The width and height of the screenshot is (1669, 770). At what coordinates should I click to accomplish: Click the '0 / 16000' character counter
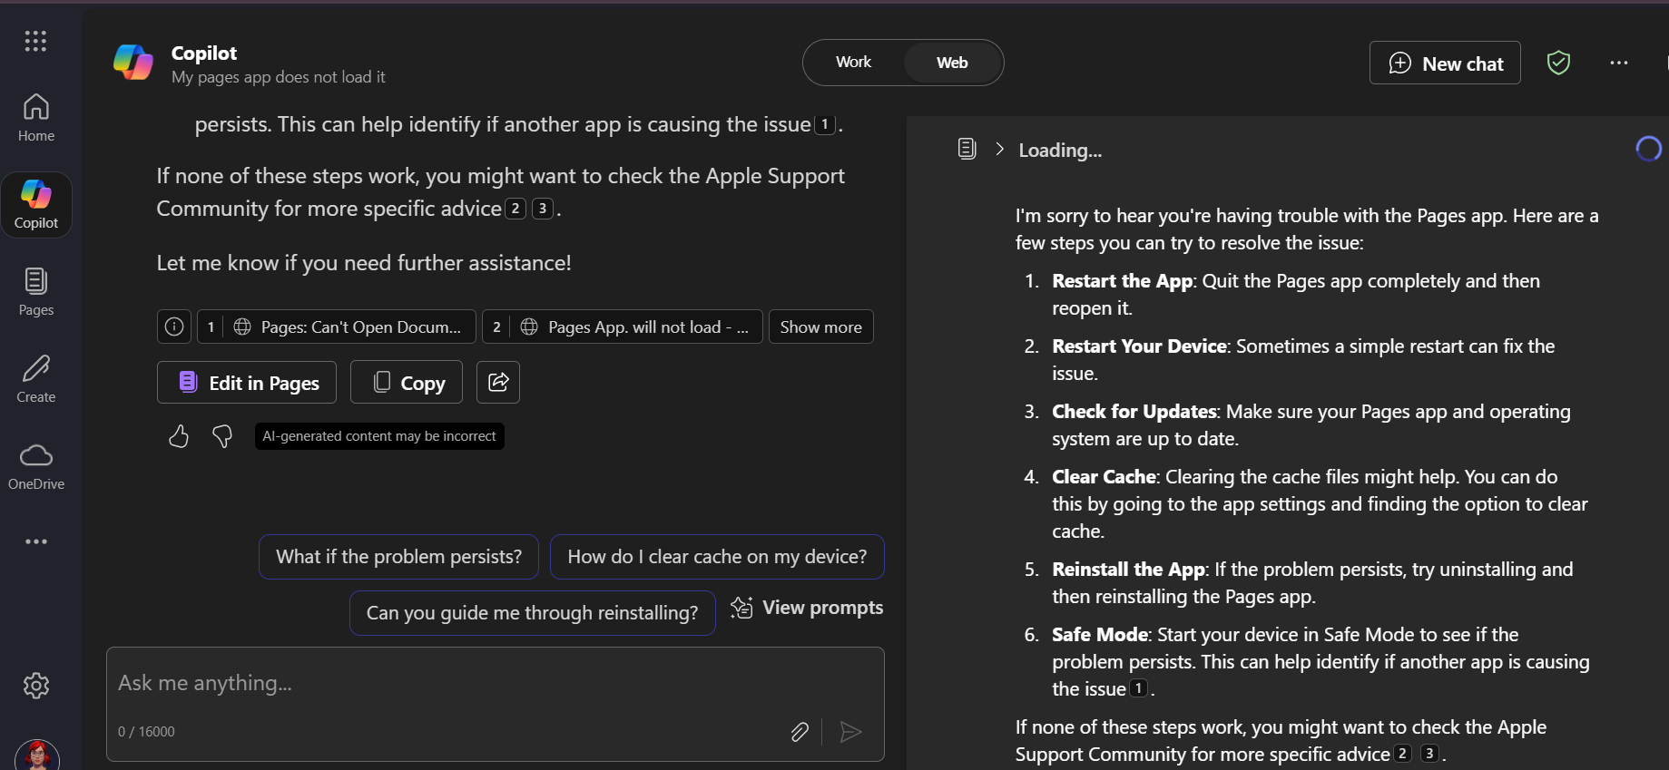click(146, 732)
